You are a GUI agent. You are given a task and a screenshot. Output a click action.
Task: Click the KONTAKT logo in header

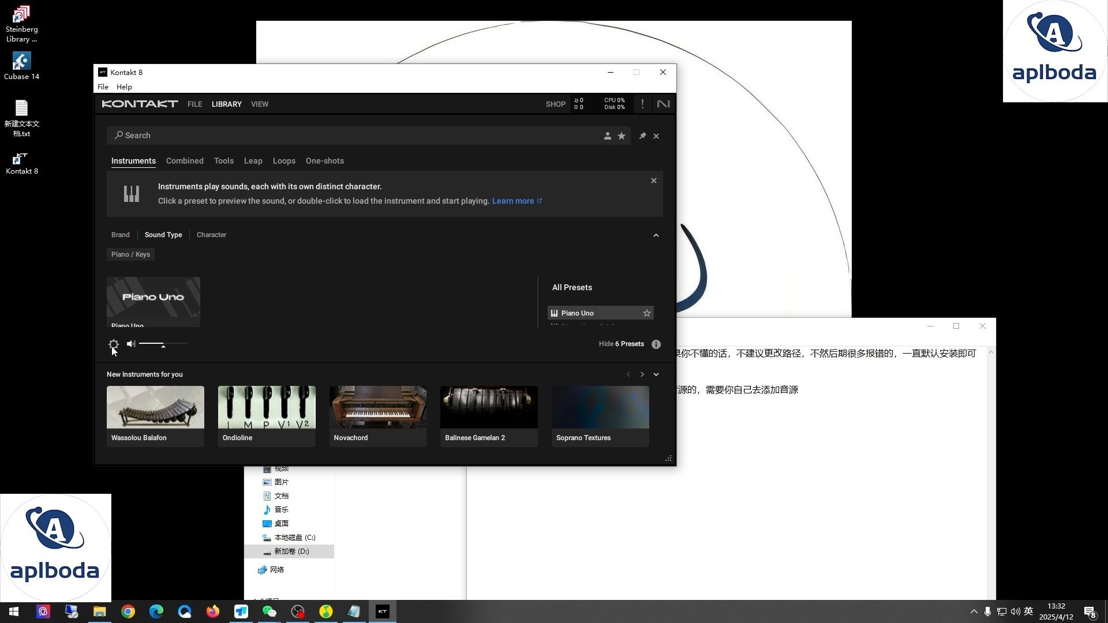coord(140,104)
